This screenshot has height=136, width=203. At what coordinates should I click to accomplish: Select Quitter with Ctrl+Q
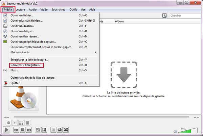click(x=51, y=83)
